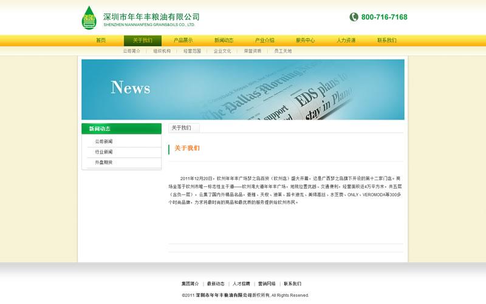Select 产品展示 in the navigation bar
The image size is (486, 304).
(x=183, y=41)
